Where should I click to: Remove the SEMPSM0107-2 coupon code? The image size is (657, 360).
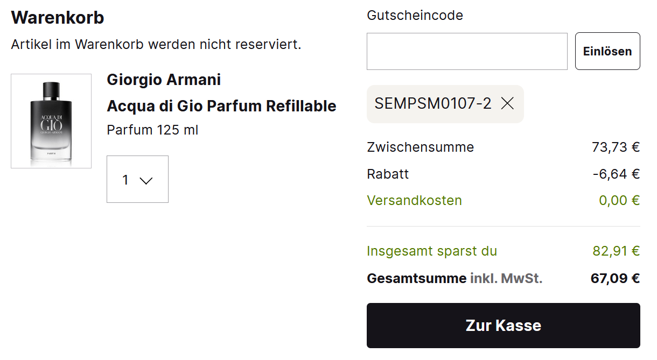tap(507, 104)
